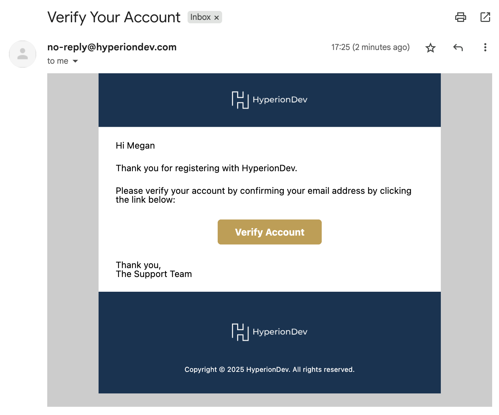Click the "Verify Your Account" subject heading

click(114, 17)
